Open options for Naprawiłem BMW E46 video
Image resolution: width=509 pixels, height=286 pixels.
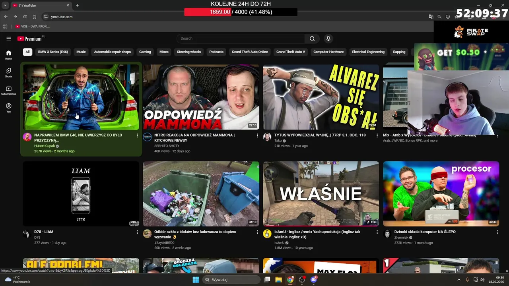pos(137,135)
